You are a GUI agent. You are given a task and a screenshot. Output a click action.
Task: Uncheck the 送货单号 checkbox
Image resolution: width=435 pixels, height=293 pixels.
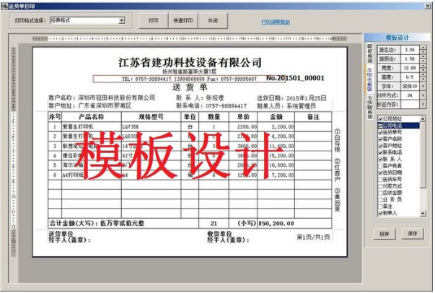tap(381, 132)
